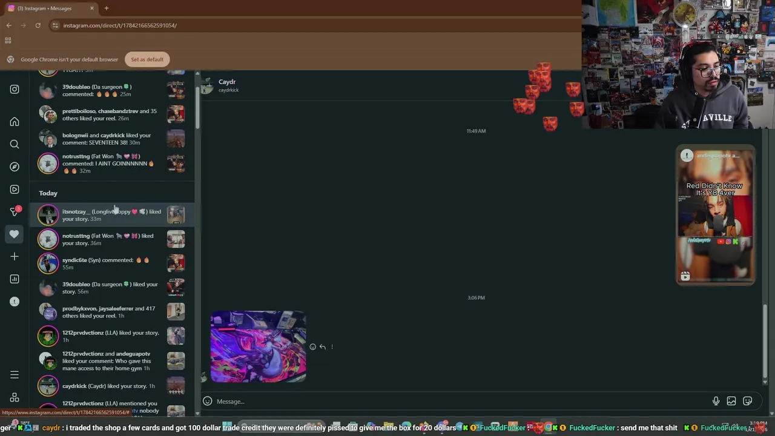Image resolution: width=775 pixels, height=436 pixels.
Task: Open 39doubleo liked your story notification
Action: 112,288
